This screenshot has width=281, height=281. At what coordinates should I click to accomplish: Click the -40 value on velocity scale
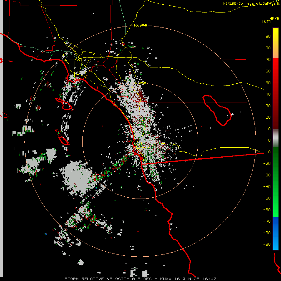(267, 187)
